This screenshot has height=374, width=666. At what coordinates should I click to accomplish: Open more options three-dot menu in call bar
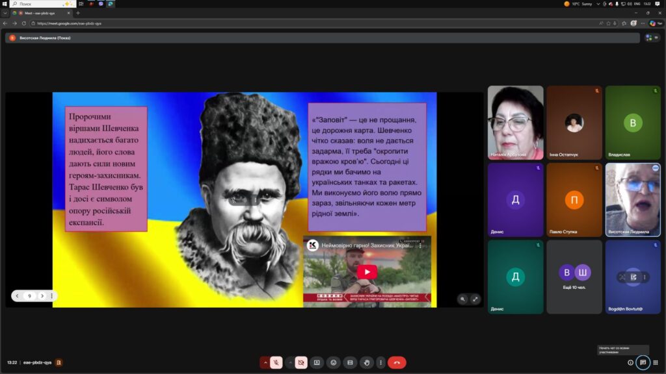pyautogui.click(x=380, y=362)
